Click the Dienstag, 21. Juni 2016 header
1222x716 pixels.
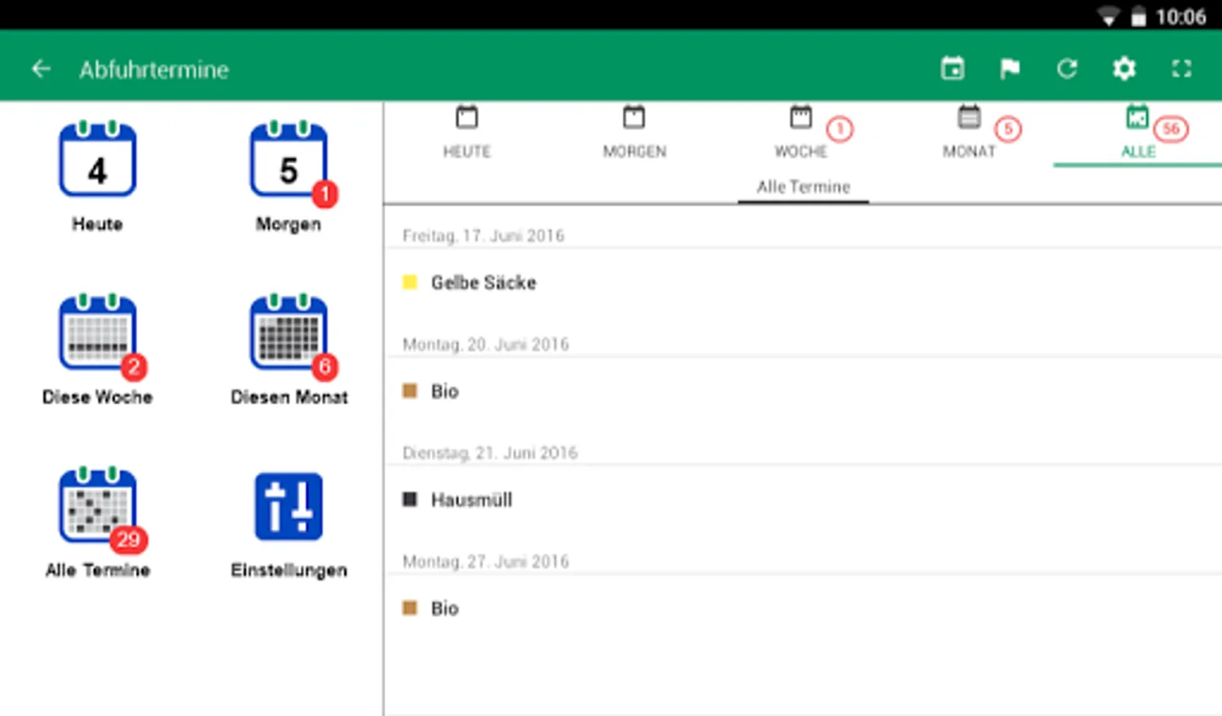[x=489, y=453]
